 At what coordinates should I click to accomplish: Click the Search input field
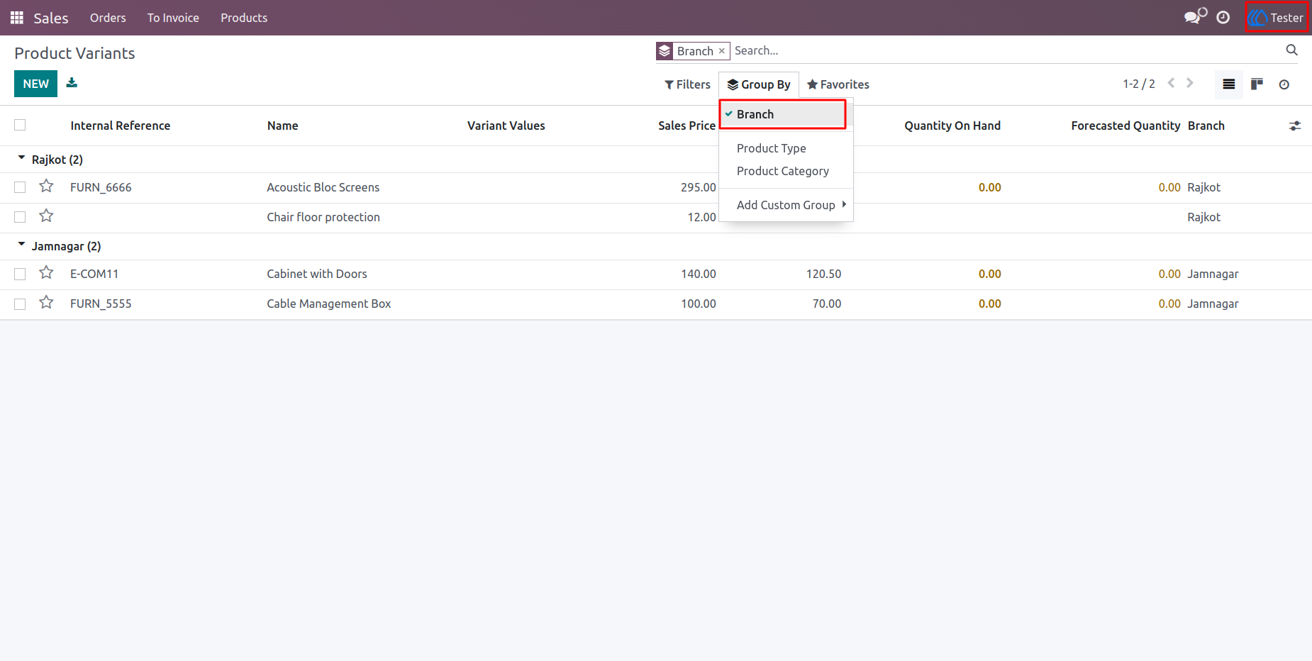(x=1006, y=50)
